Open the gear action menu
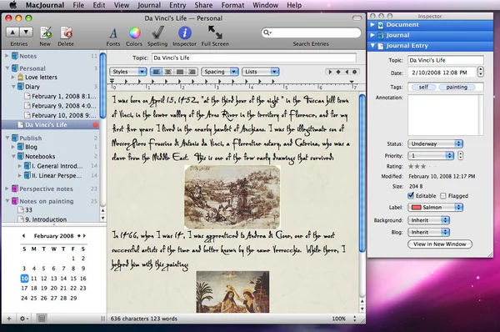This screenshot has height=332, width=500. pos(23,319)
